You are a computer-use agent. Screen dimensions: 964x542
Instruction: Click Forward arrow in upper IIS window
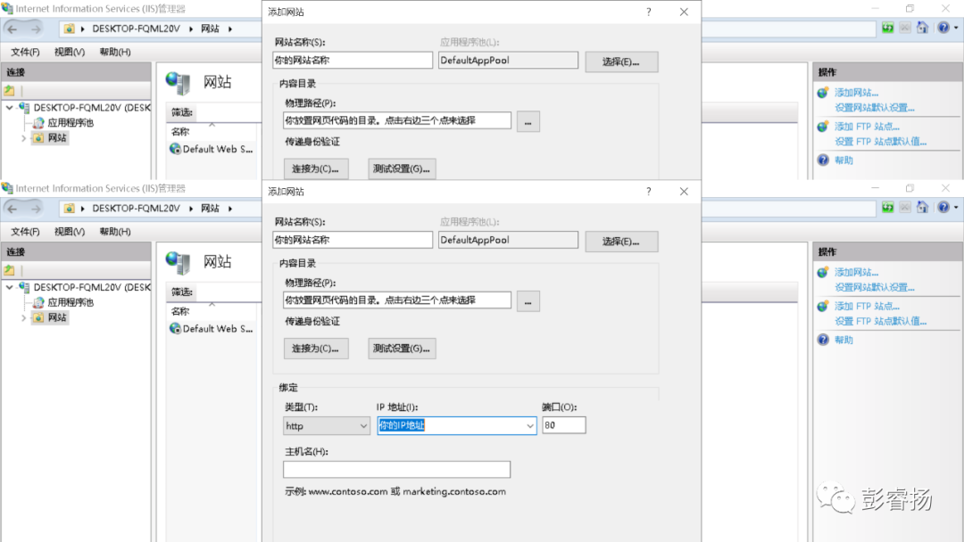pyautogui.click(x=36, y=29)
